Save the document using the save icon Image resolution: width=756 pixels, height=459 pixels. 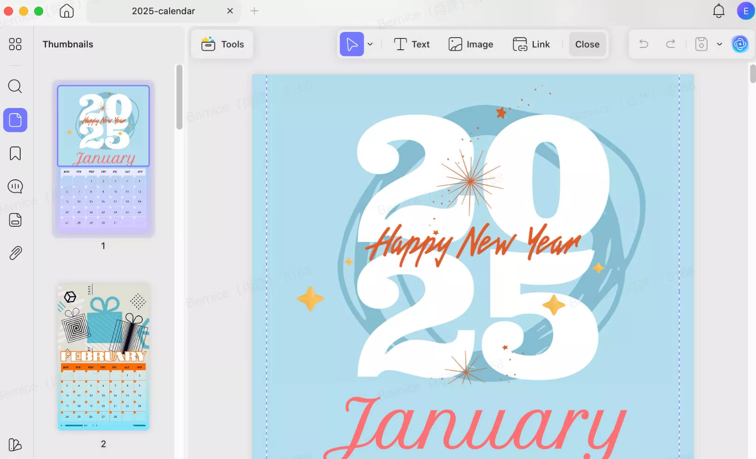[x=701, y=44]
